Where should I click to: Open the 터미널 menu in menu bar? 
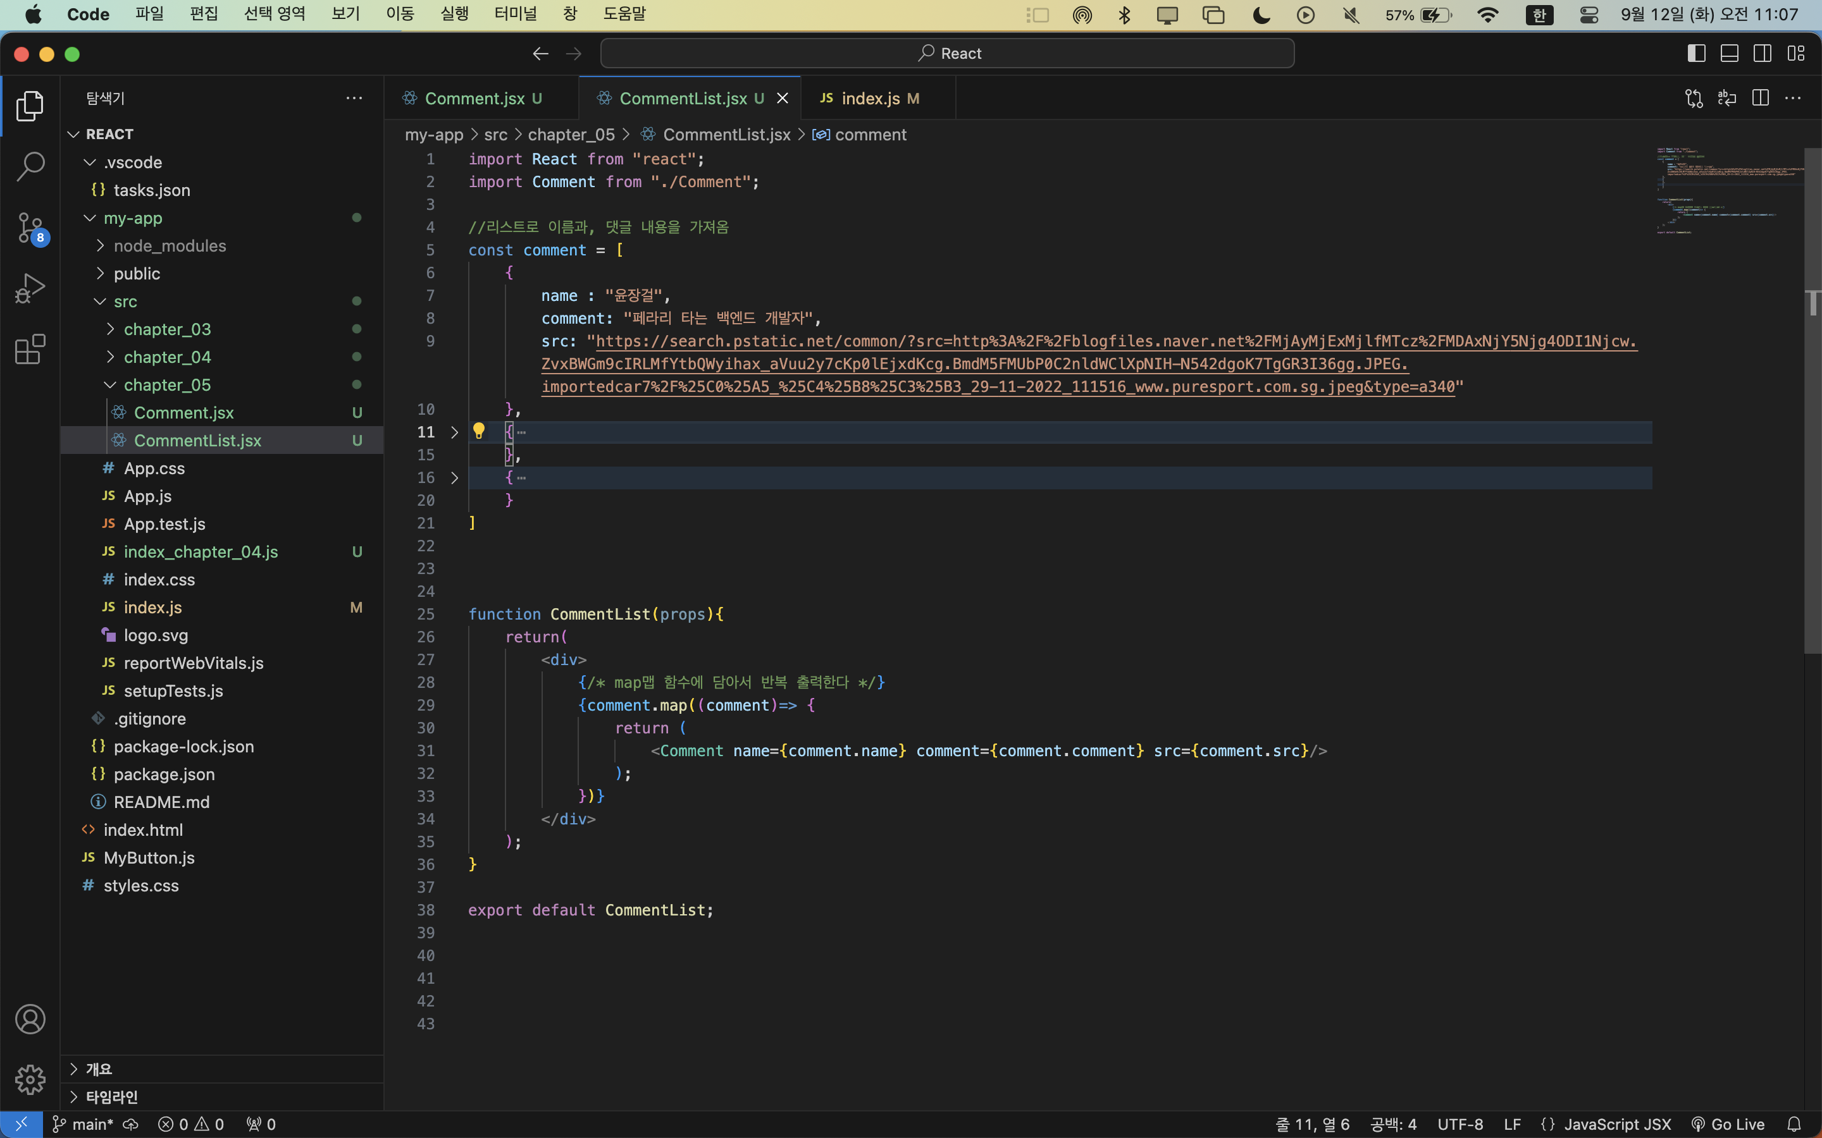(516, 15)
